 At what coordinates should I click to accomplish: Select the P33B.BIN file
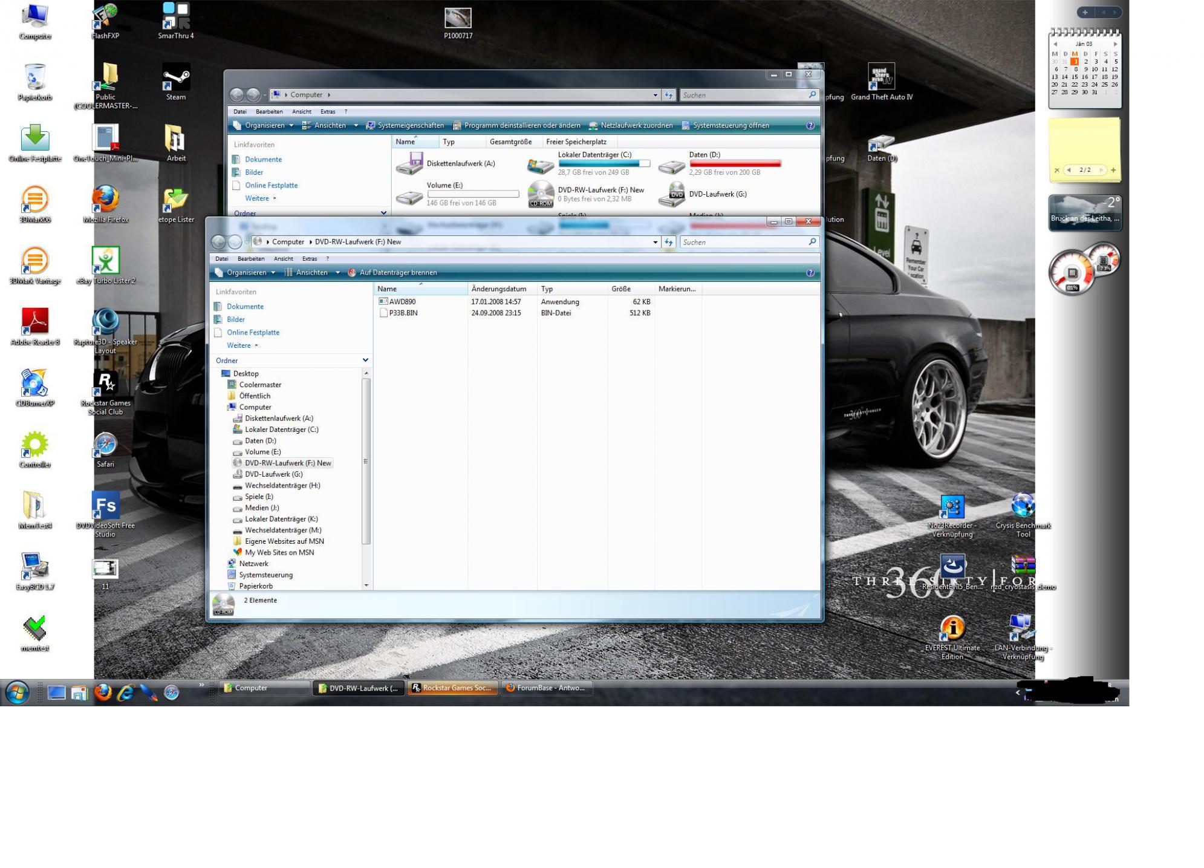click(x=403, y=313)
